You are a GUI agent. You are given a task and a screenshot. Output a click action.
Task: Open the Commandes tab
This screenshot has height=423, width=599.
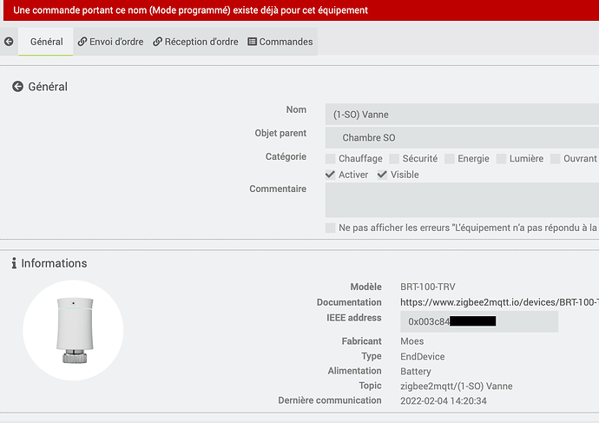coord(280,42)
